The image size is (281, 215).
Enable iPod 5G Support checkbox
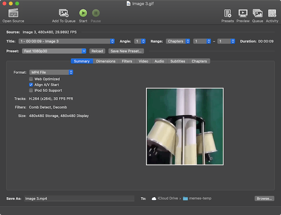pyautogui.click(x=31, y=90)
